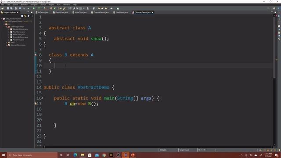Close the Project Explorer tab
The height and width of the screenshot is (158, 281).
[18, 12]
